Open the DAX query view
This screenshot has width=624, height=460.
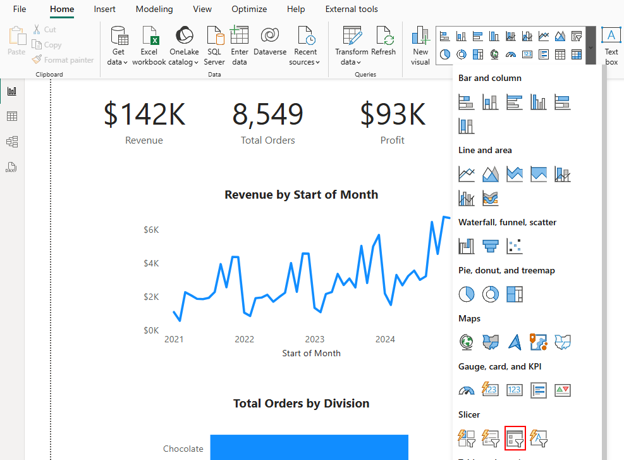(11, 167)
